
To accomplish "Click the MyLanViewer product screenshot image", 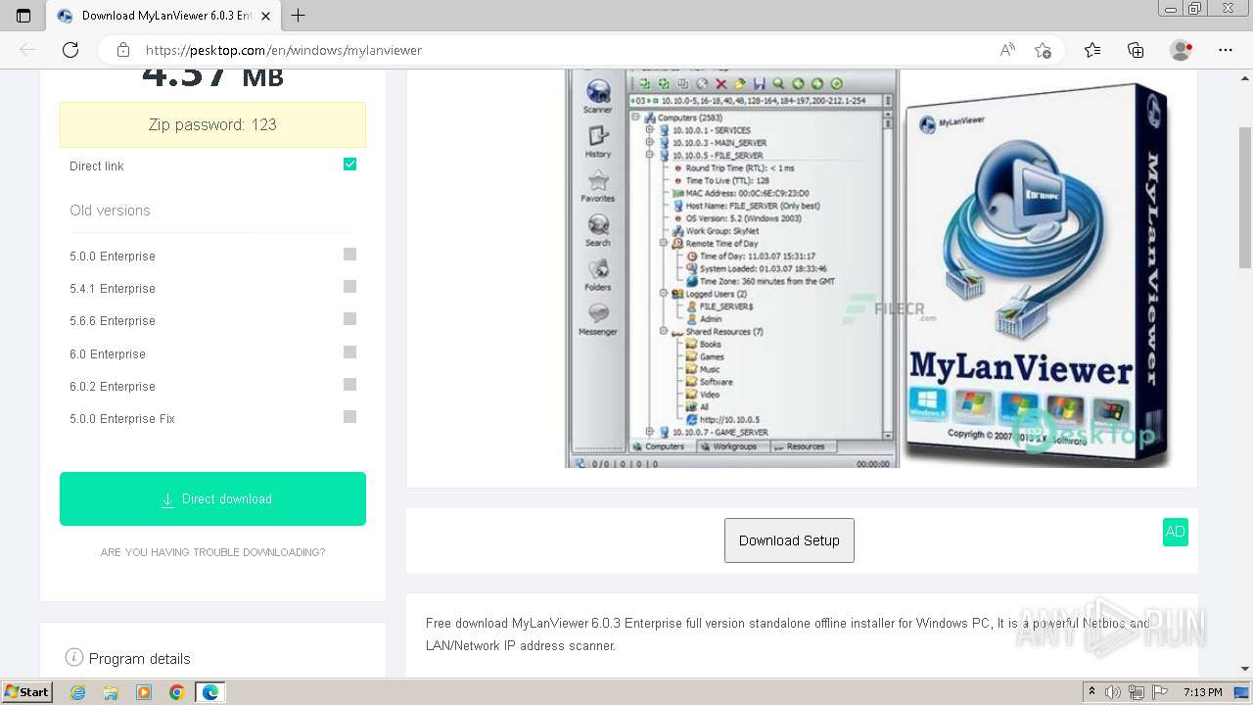I will pyautogui.click(x=868, y=269).
